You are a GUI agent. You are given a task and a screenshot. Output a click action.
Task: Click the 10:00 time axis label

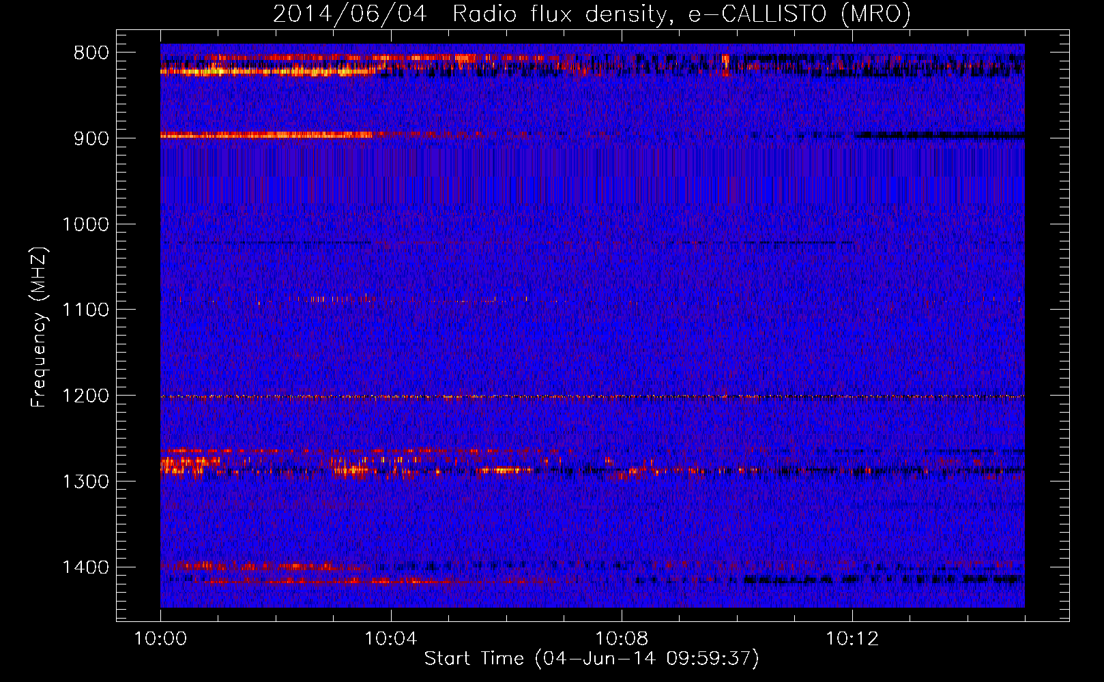click(x=160, y=639)
